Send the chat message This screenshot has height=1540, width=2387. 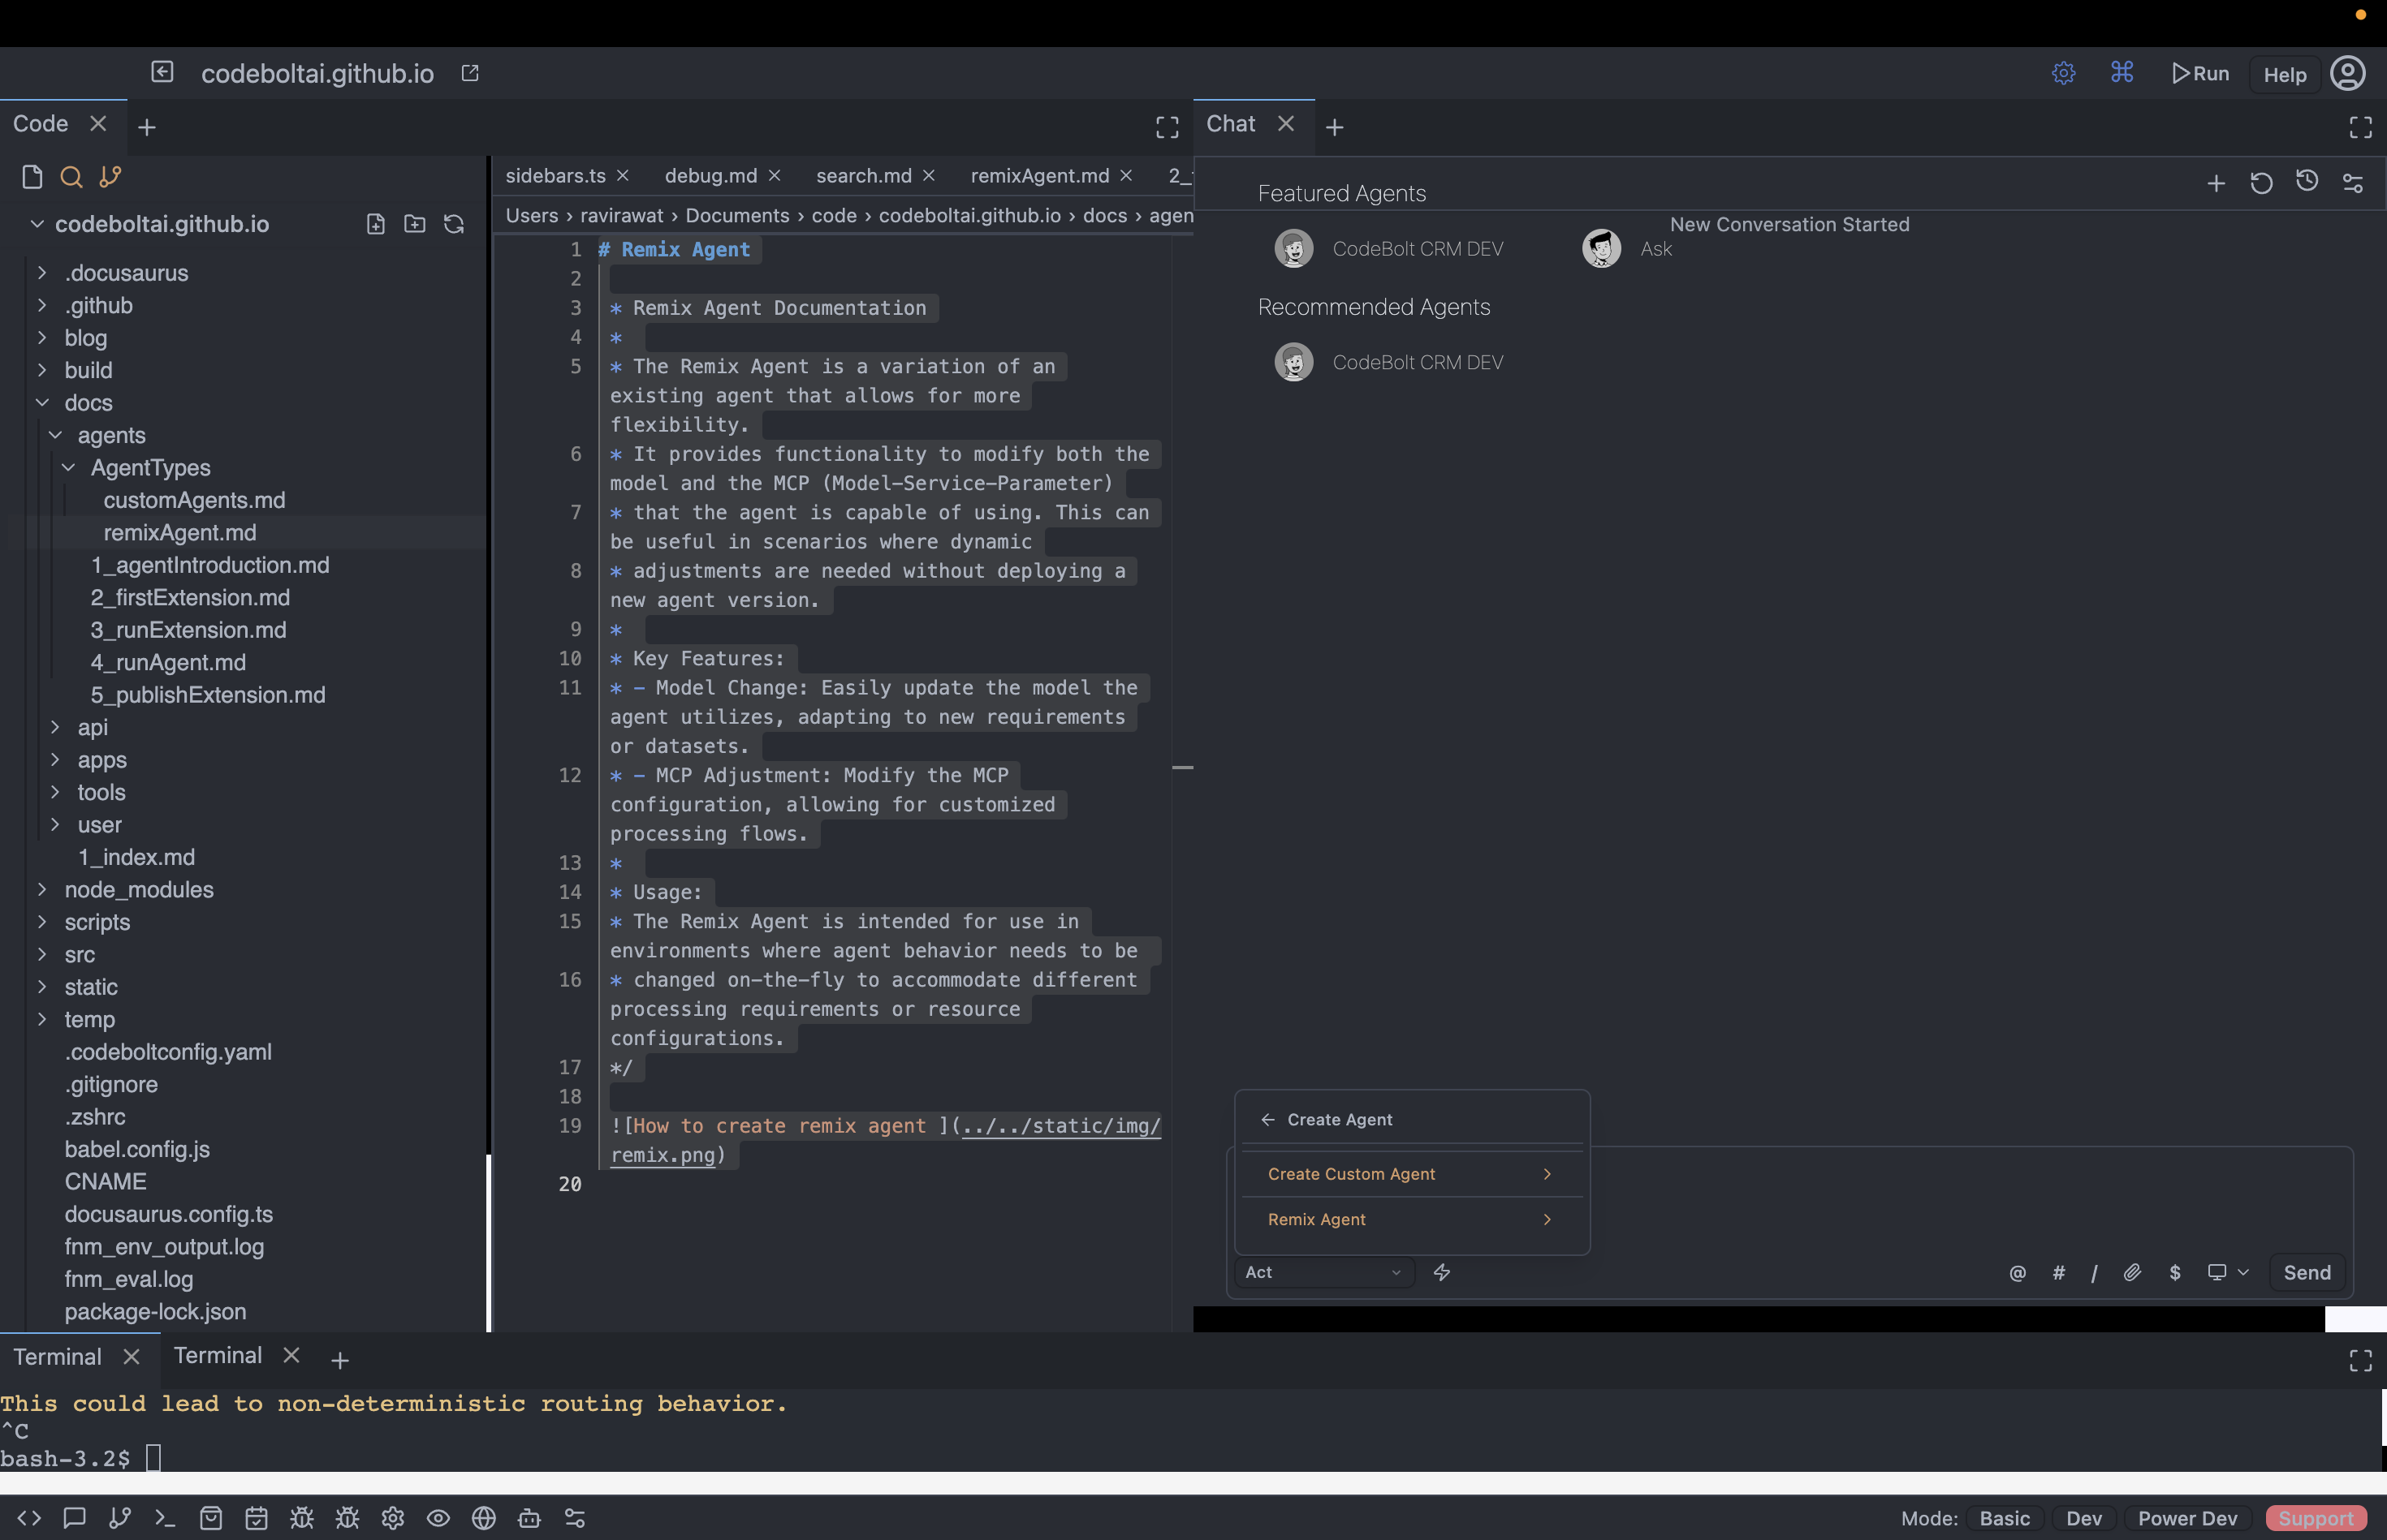click(2307, 1272)
